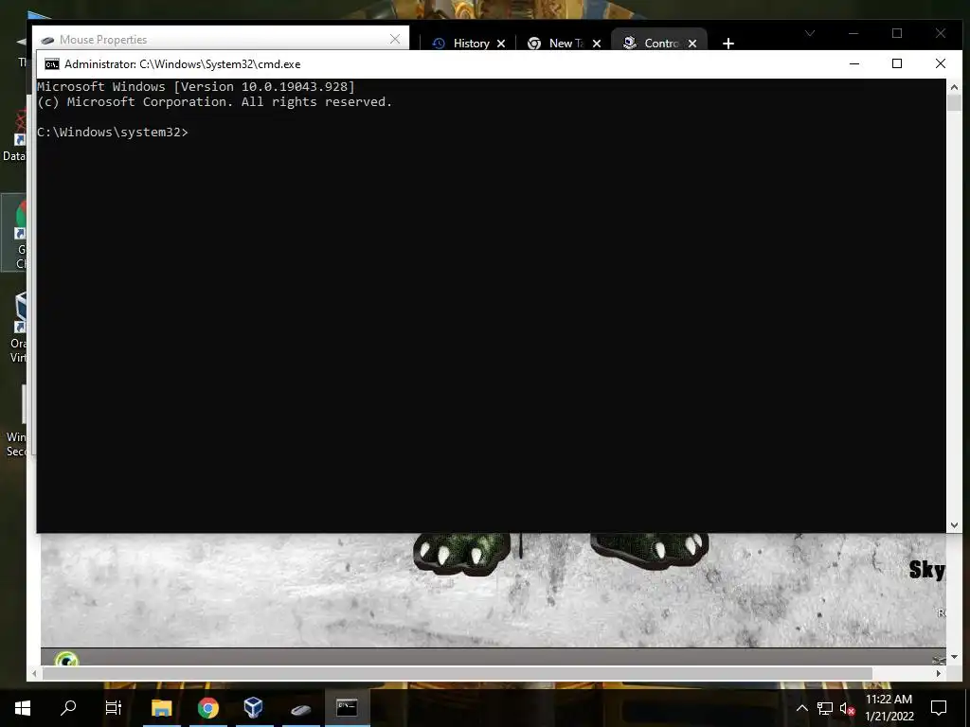Close the New Tab tab in Chrome
This screenshot has height=727, width=970.
pos(597,44)
